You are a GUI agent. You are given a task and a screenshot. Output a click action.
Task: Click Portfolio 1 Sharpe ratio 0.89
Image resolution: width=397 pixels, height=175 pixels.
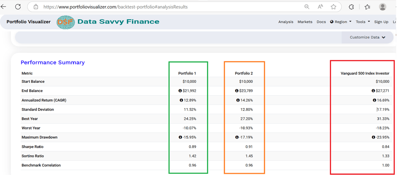coord(193,147)
